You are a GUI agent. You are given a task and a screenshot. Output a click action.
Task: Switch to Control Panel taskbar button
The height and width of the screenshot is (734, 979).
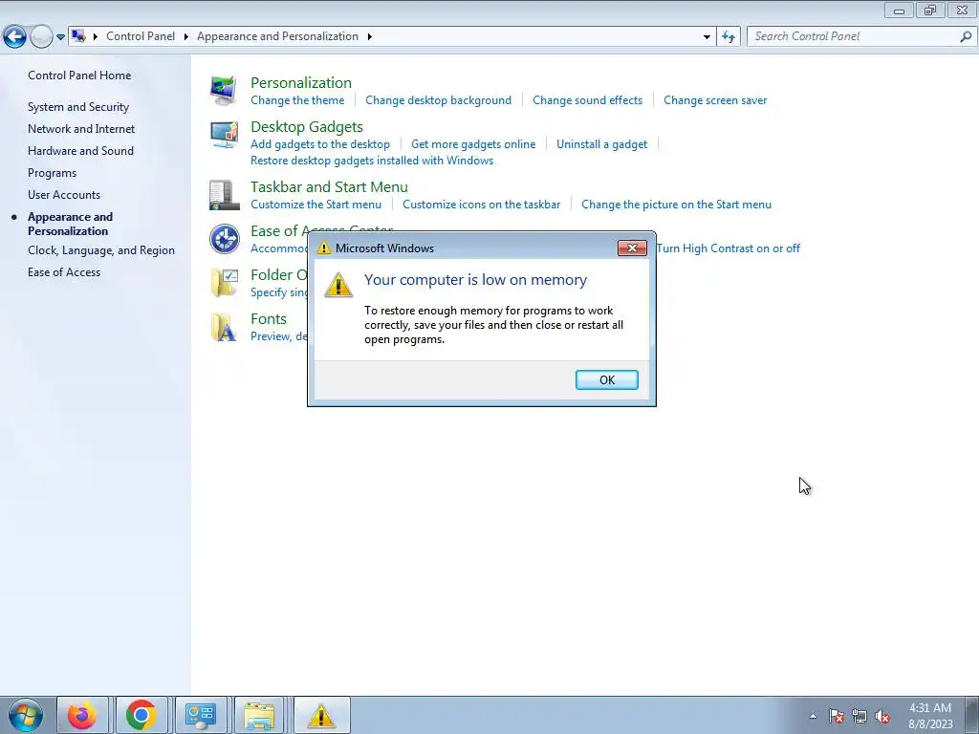[201, 715]
